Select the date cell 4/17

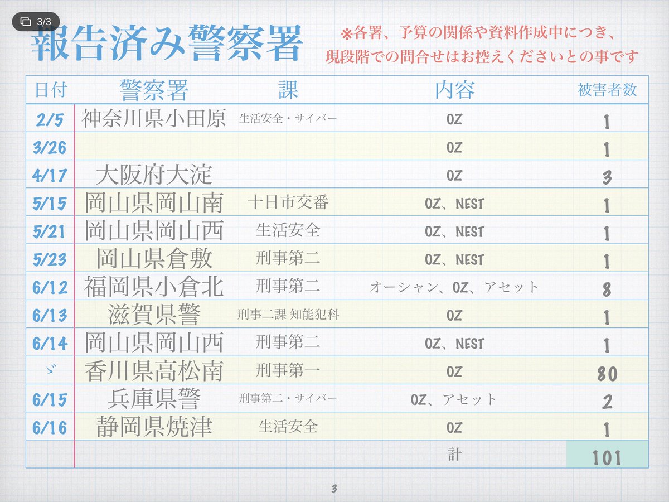[49, 175]
